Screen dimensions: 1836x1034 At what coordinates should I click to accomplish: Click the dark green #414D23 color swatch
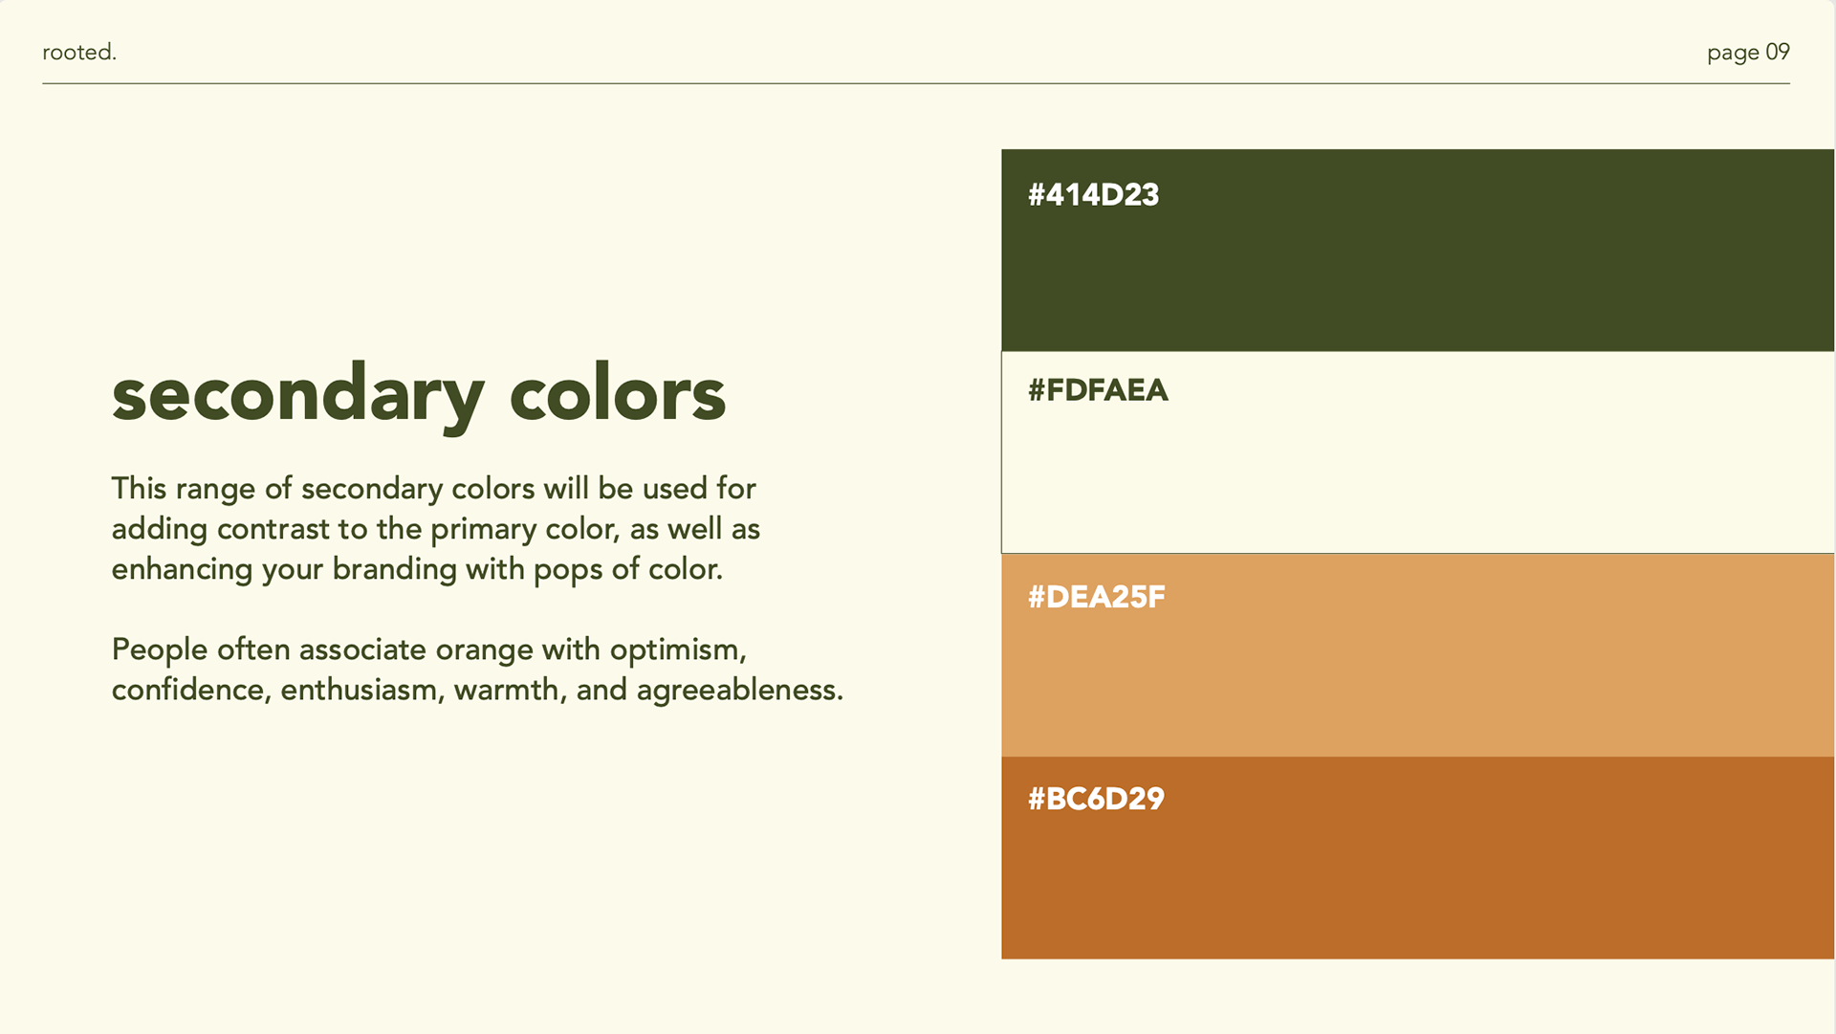(x=1418, y=250)
